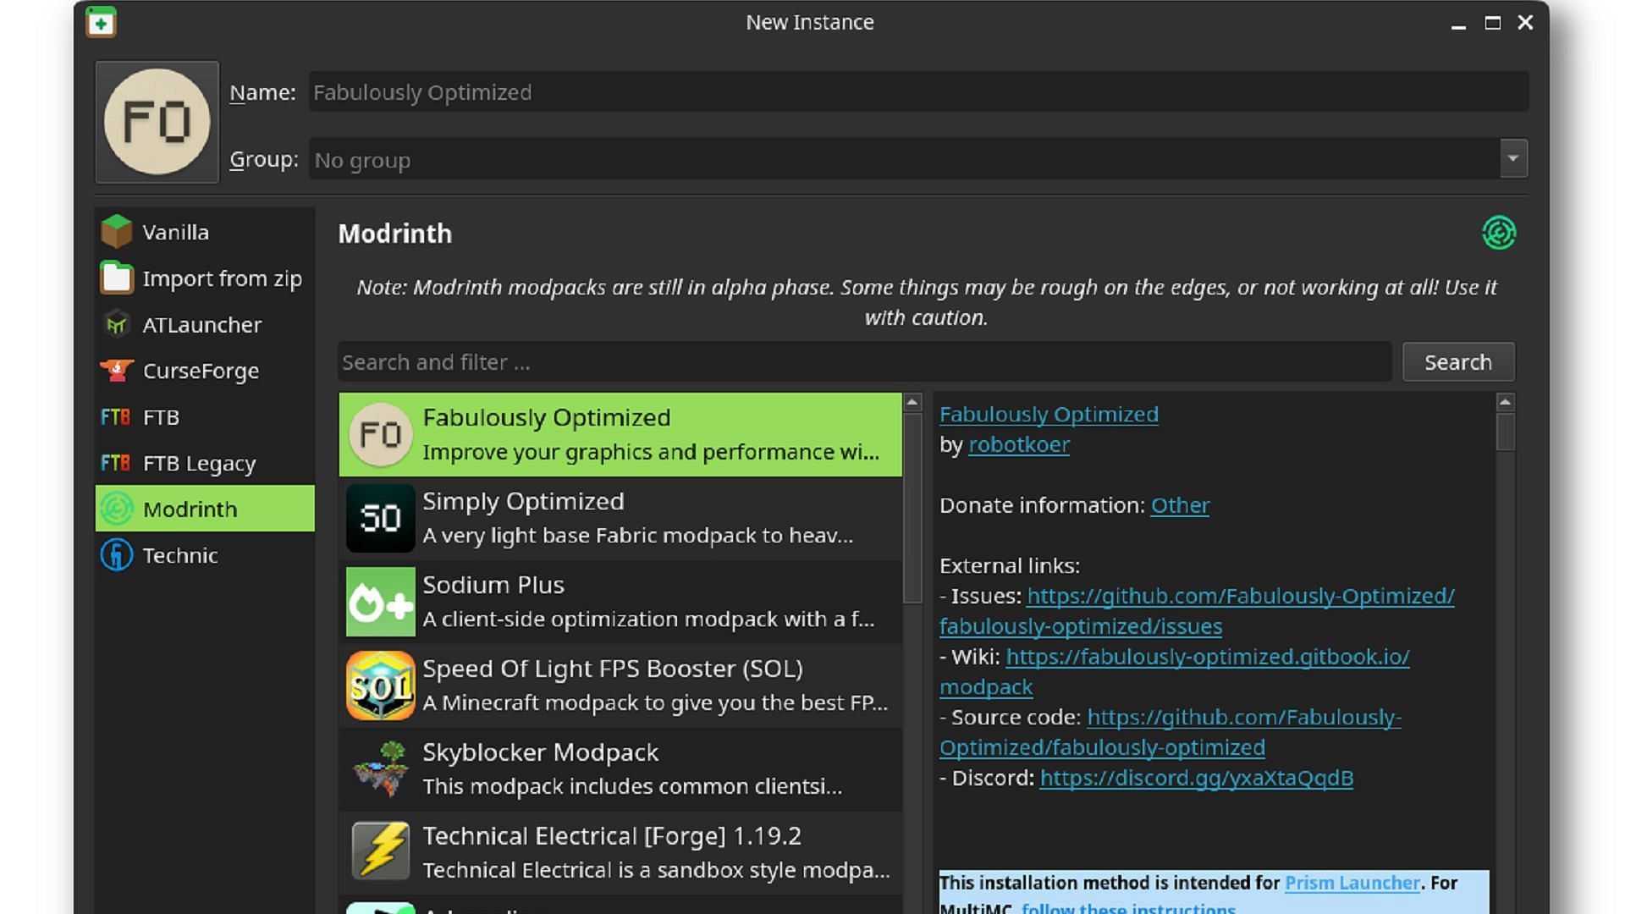
Task: Click the Modrinth refresh/settings gear icon
Action: point(1499,232)
